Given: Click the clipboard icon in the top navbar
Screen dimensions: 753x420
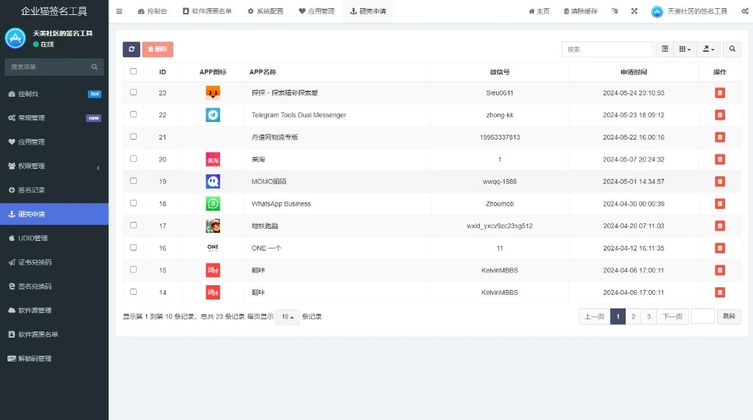Looking at the screenshot, I should pos(615,11).
